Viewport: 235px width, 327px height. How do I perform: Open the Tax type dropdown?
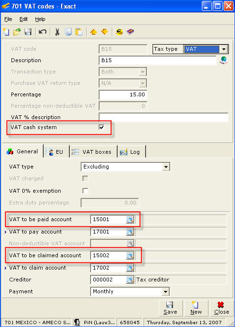coord(224,49)
